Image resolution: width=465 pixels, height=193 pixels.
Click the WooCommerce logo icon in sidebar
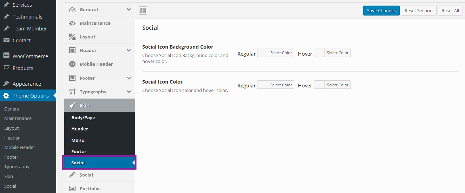(x=6, y=56)
